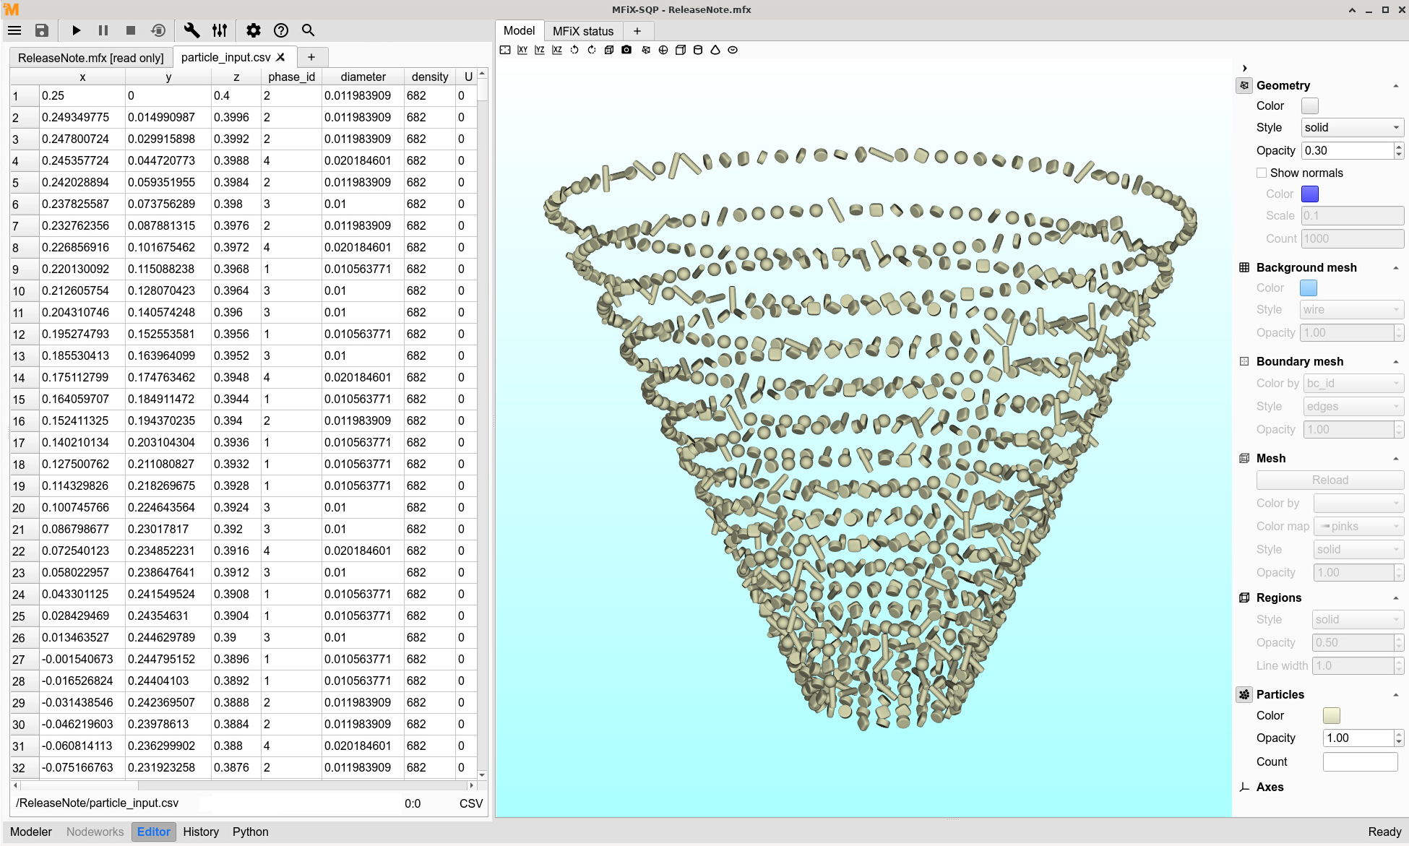1409x846 pixels.
Task: Click the rotate view counterclockwise icon
Action: [x=574, y=50]
